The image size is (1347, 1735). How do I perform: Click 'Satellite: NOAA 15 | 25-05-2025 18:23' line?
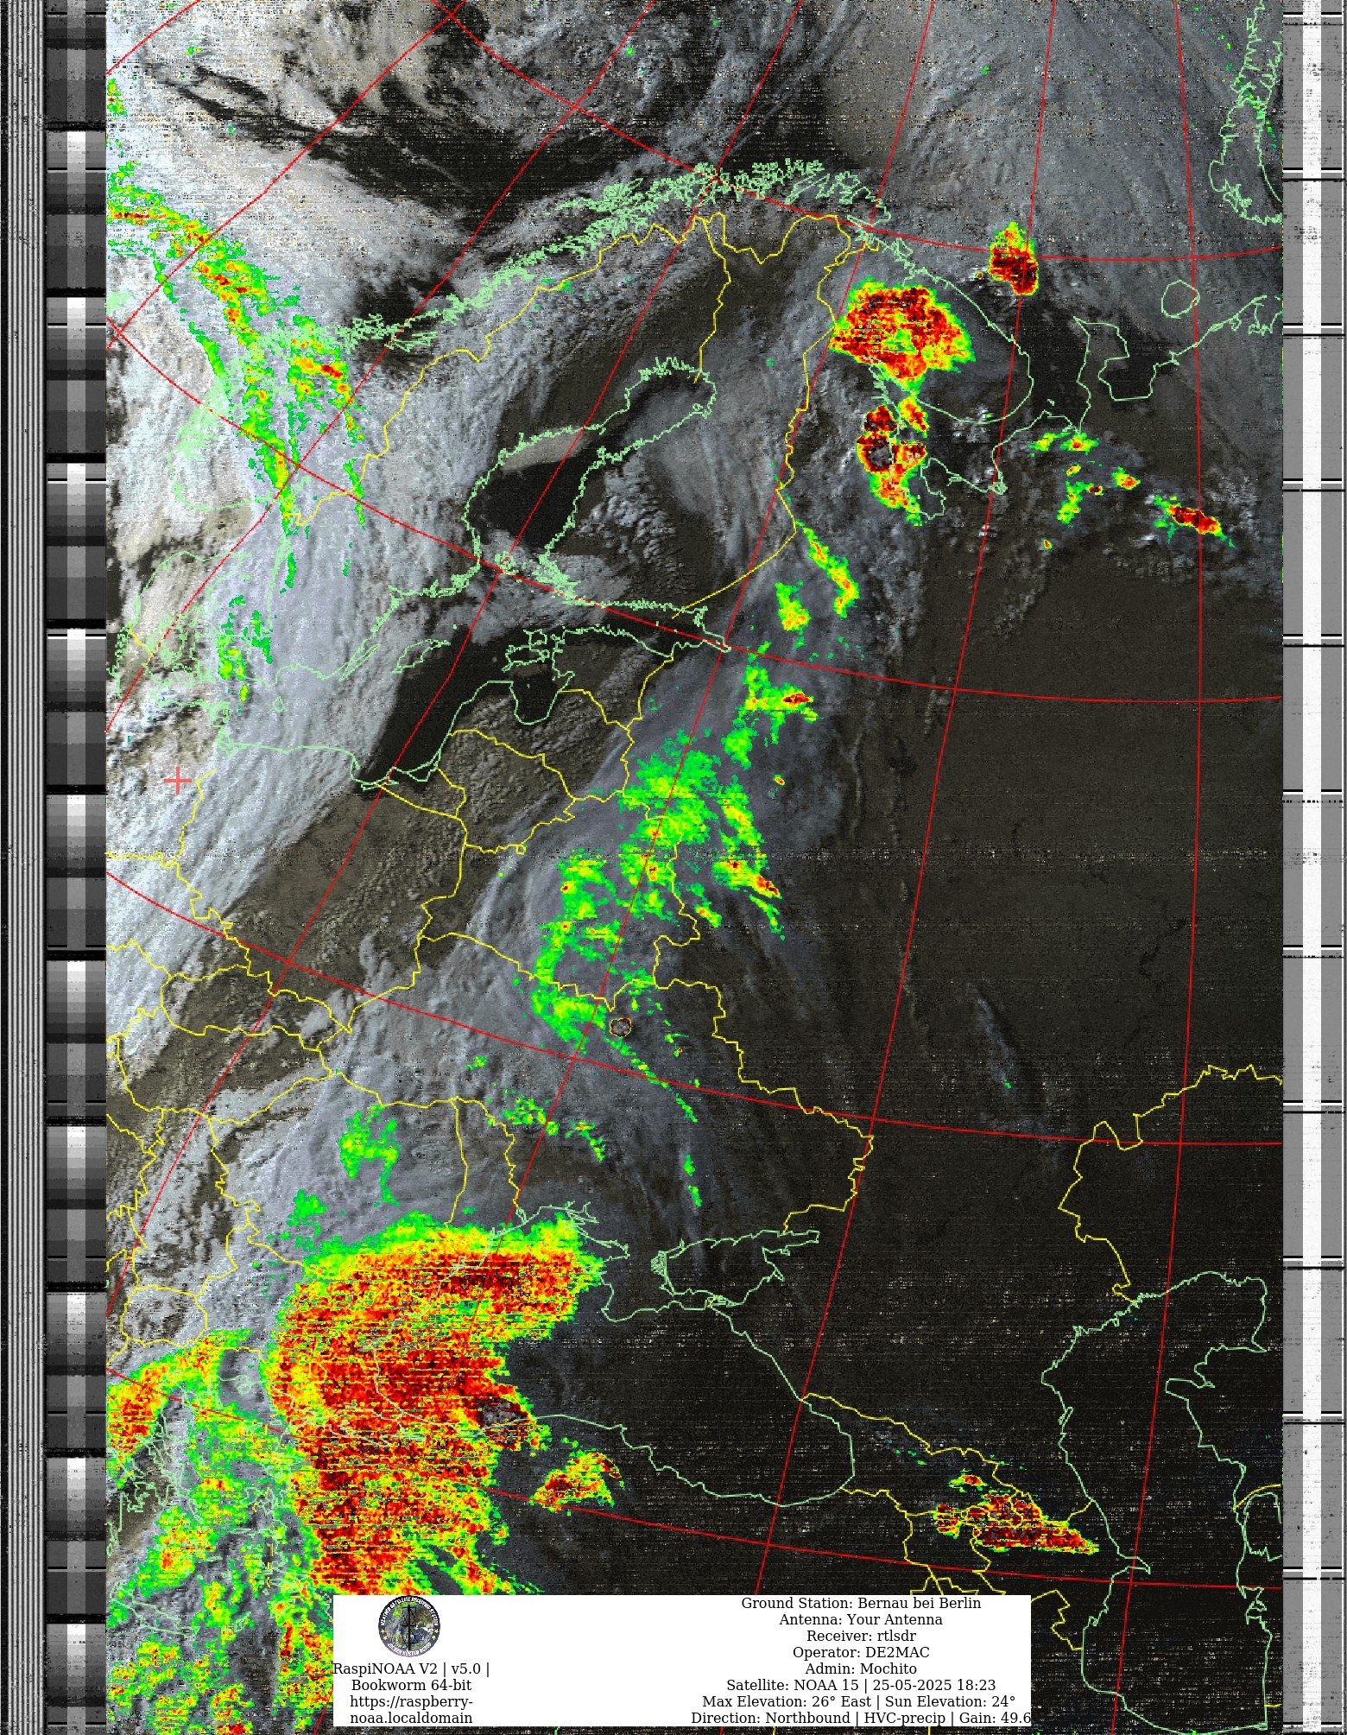point(861,1685)
